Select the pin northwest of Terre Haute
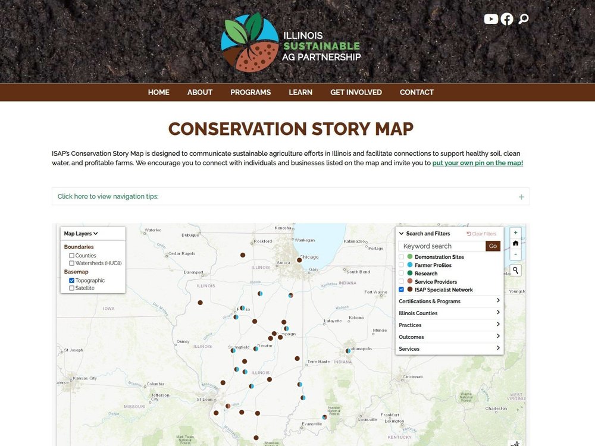Screen dimensions: 595x446 click(297, 359)
